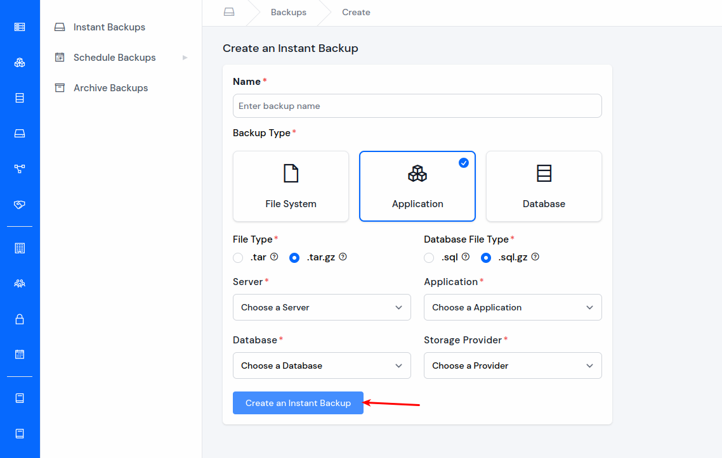The image size is (722, 458).
Task: Click the help icon next to .tar
Action: [x=274, y=257]
